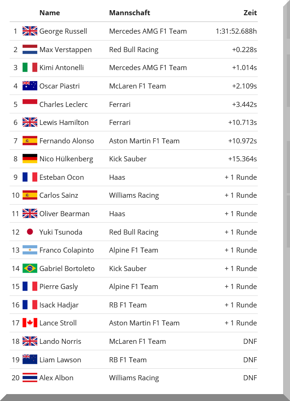The height and width of the screenshot is (401, 290).
Task: Click the Japanese flag beside Yuki Tsunoda
Action: pos(30,232)
